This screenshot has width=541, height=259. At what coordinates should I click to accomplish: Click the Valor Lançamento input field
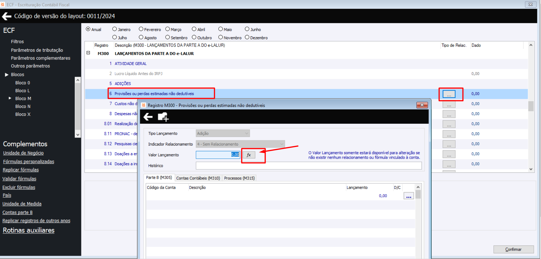point(218,155)
